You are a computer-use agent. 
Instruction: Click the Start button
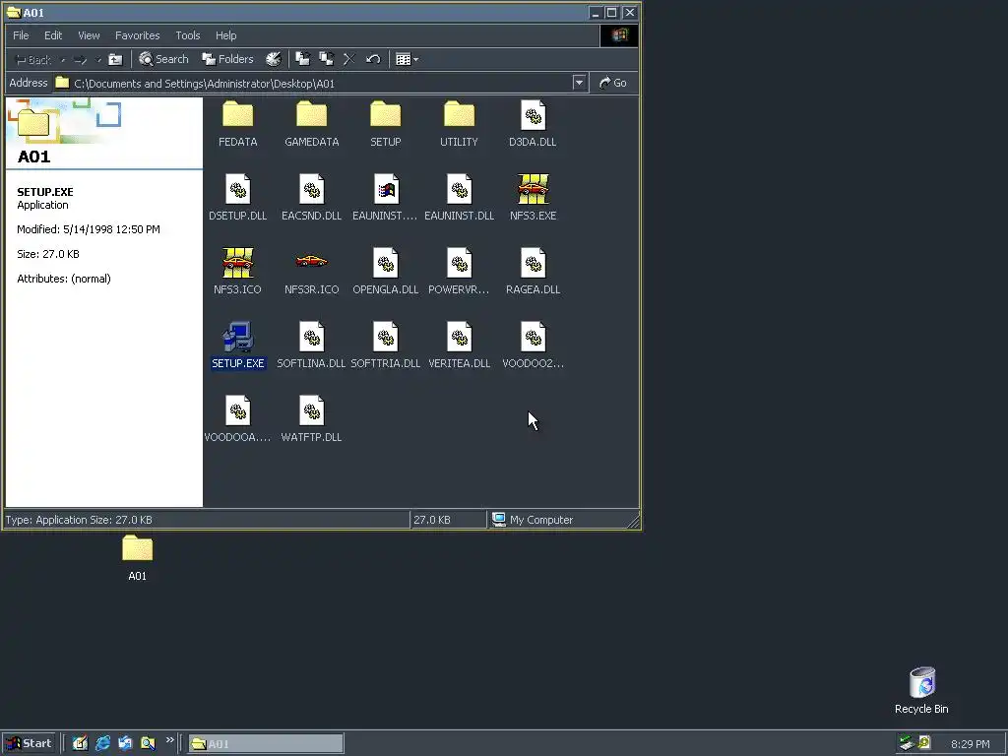(29, 744)
